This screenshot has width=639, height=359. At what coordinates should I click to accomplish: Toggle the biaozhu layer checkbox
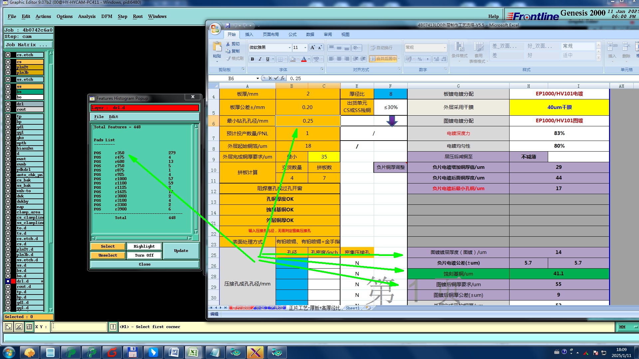click(8, 148)
